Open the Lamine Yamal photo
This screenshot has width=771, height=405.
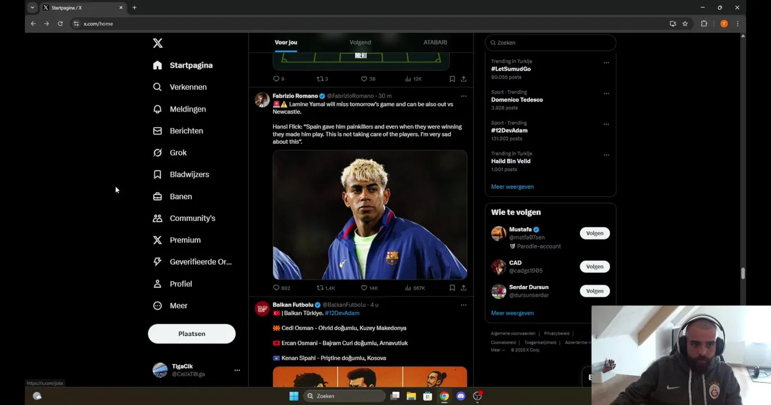coord(370,215)
